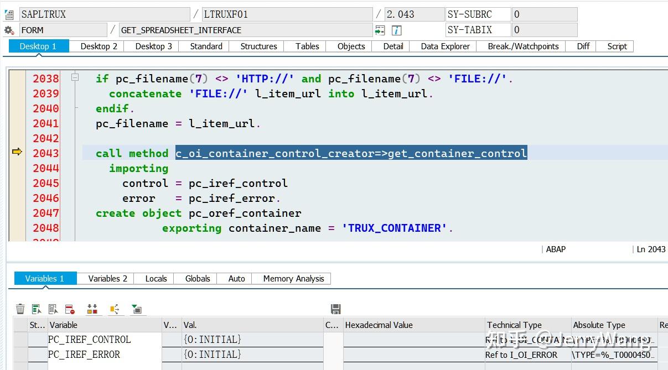Open the info icon beside GET_SPREADSHEET_INTERFACE
Image resolution: width=668 pixels, height=370 pixels.
(397, 30)
